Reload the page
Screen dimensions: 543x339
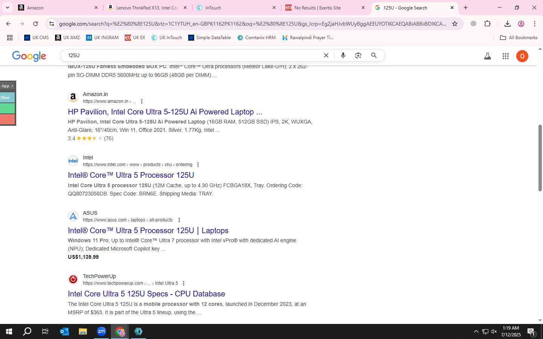pyautogui.click(x=35, y=24)
